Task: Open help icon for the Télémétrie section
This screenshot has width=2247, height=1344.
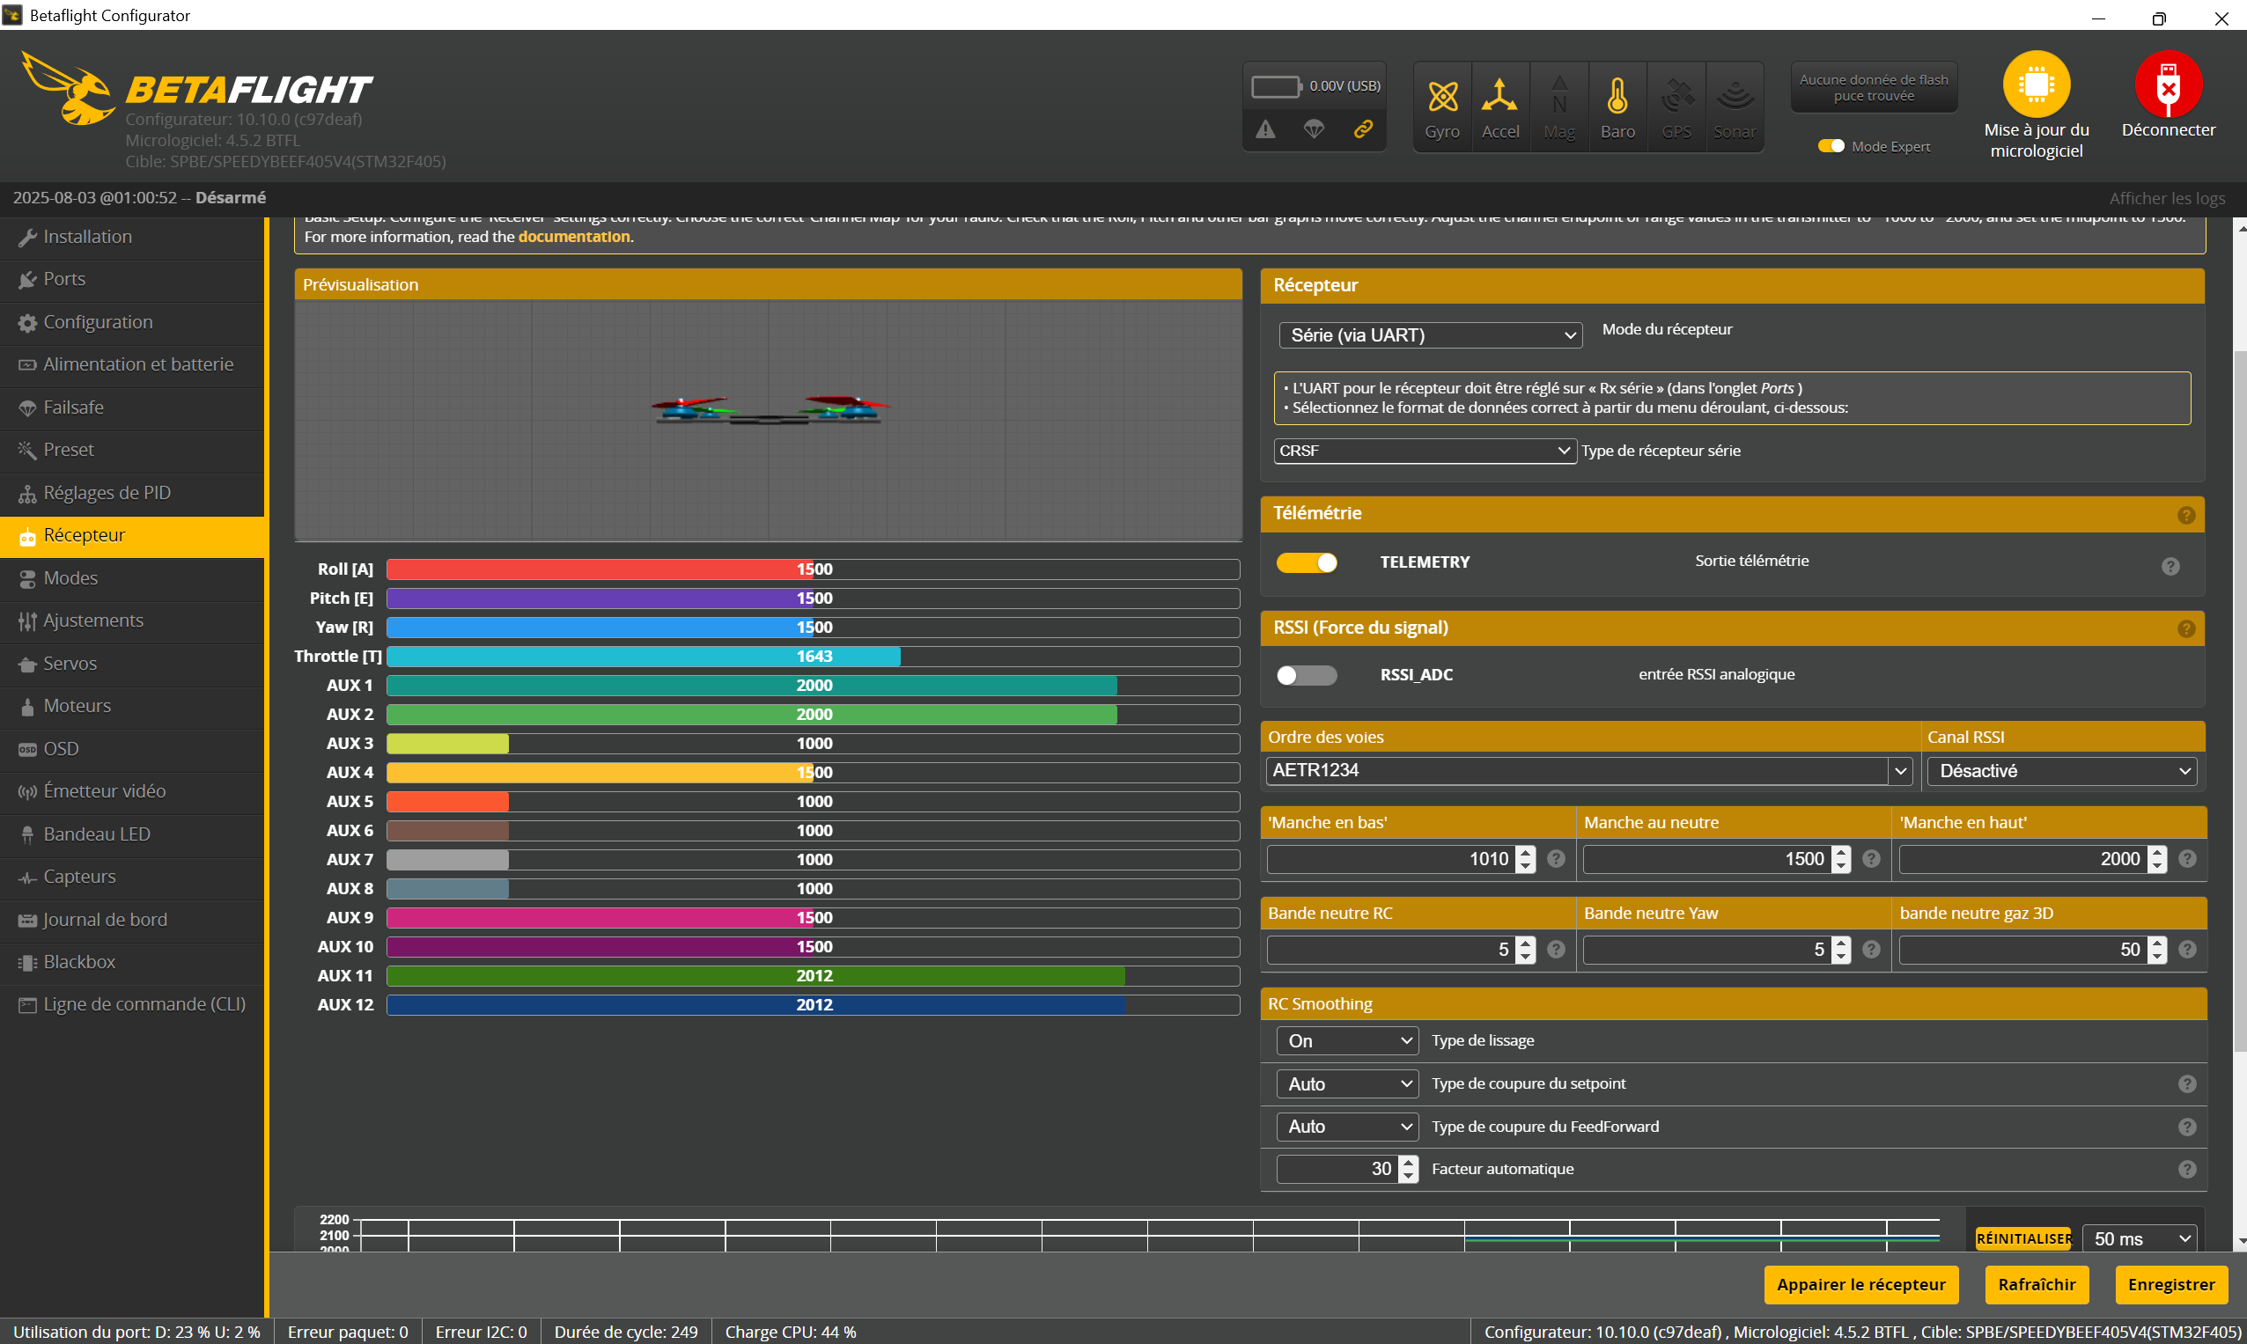Action: pos(2185,514)
